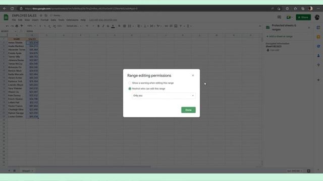Open the Insert menu
Viewport: 323px width, 181px height.
point(35,20)
